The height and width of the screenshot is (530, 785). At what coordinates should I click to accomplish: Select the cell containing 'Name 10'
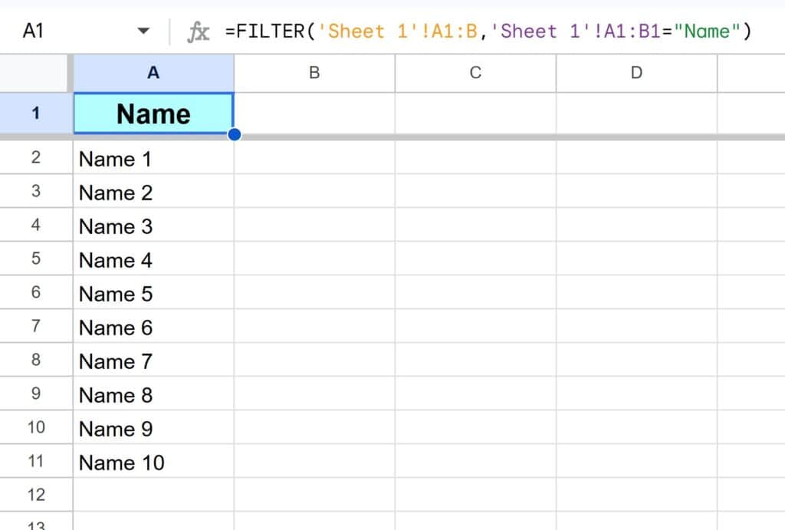click(153, 462)
